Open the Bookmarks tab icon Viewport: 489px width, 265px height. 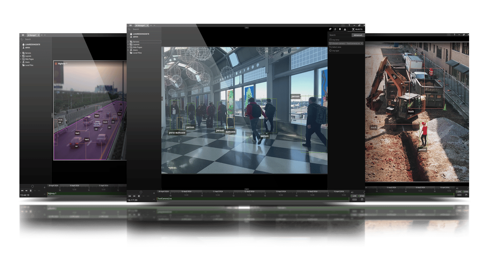point(340,29)
